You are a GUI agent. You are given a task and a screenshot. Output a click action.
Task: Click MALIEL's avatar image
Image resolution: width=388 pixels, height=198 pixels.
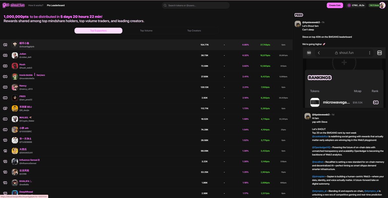[15, 119]
